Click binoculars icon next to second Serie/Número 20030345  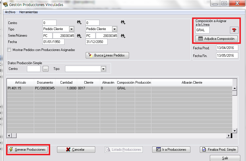(x=123, y=36)
